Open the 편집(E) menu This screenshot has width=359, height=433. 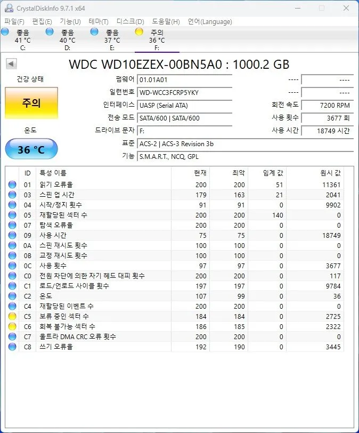click(42, 21)
